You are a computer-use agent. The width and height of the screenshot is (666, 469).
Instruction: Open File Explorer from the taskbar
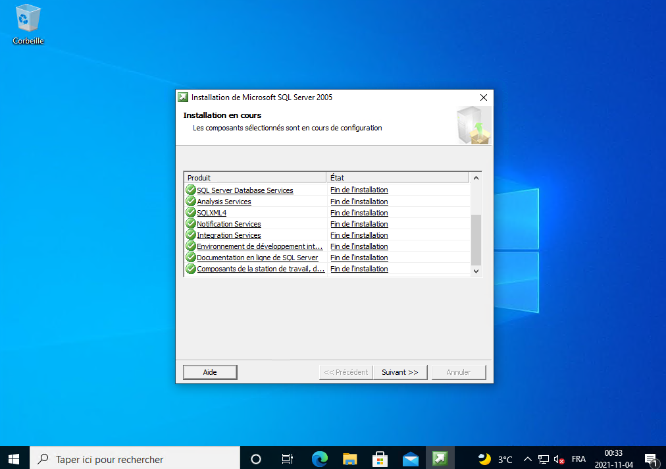(x=349, y=458)
